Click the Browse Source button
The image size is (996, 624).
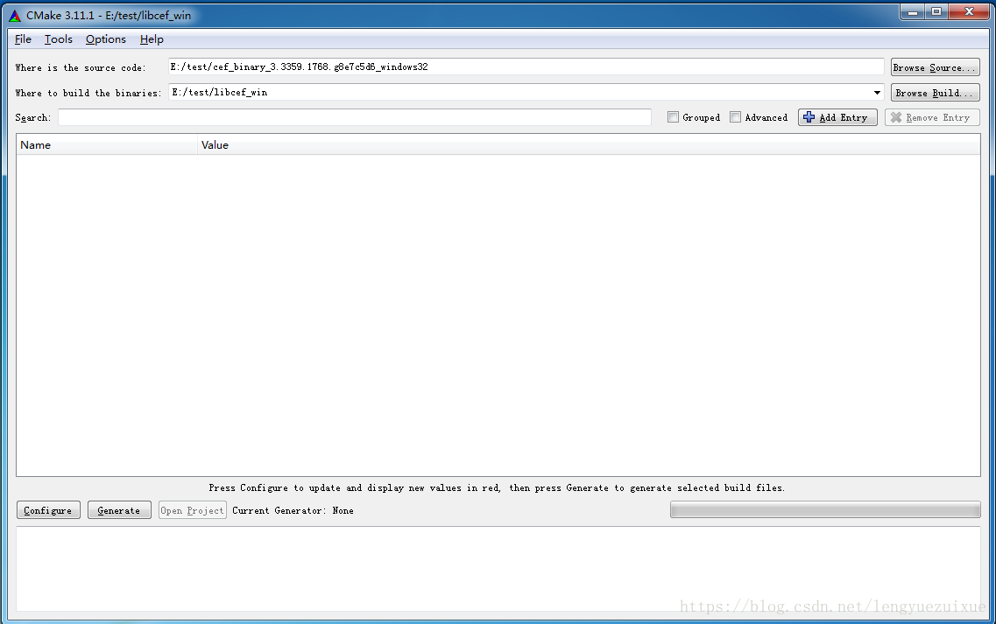(935, 67)
